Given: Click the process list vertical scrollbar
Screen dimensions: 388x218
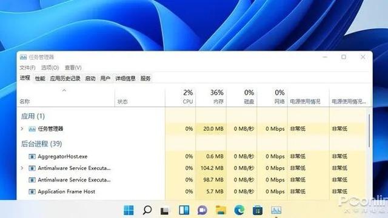Looking at the screenshot, I should [x=369, y=131].
